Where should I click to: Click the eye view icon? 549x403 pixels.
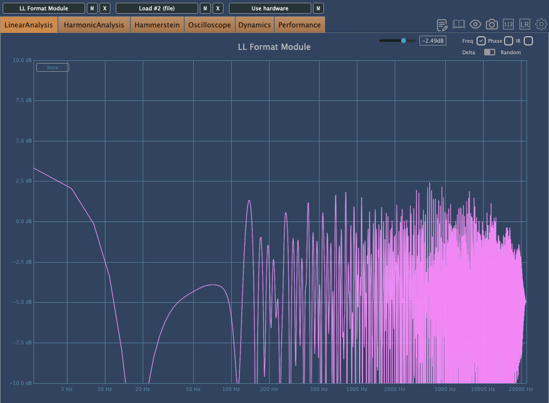click(x=475, y=25)
